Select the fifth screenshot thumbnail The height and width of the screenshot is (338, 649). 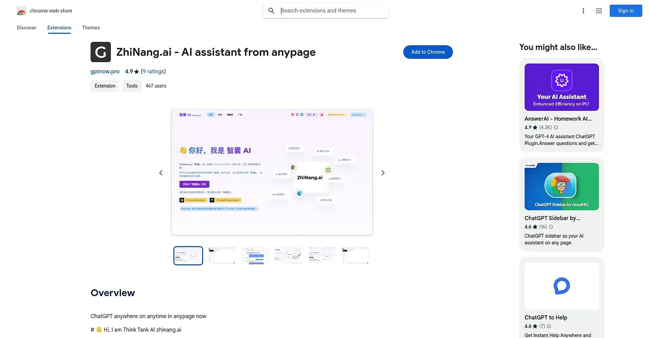point(322,255)
